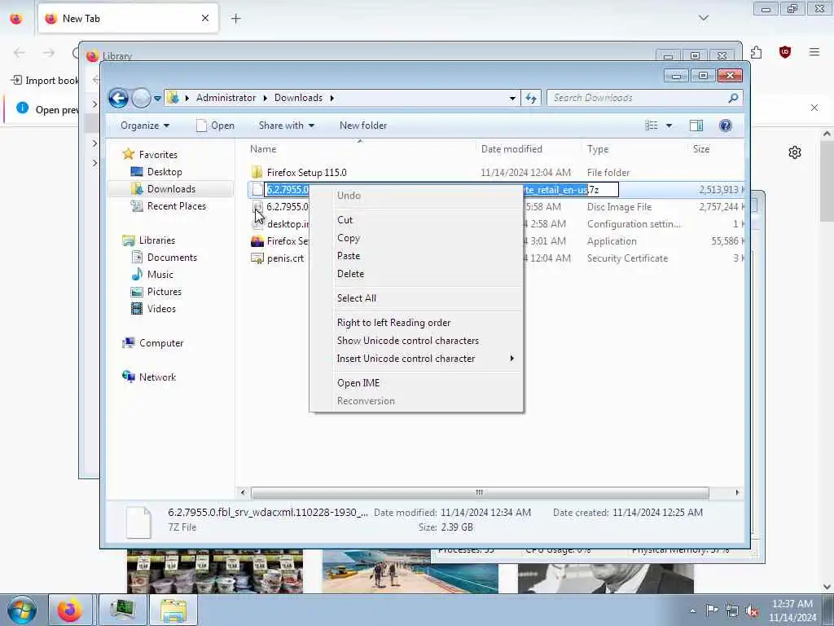The width and height of the screenshot is (834, 626).
Task: Select Cut in the context menu
Action: [x=345, y=220]
